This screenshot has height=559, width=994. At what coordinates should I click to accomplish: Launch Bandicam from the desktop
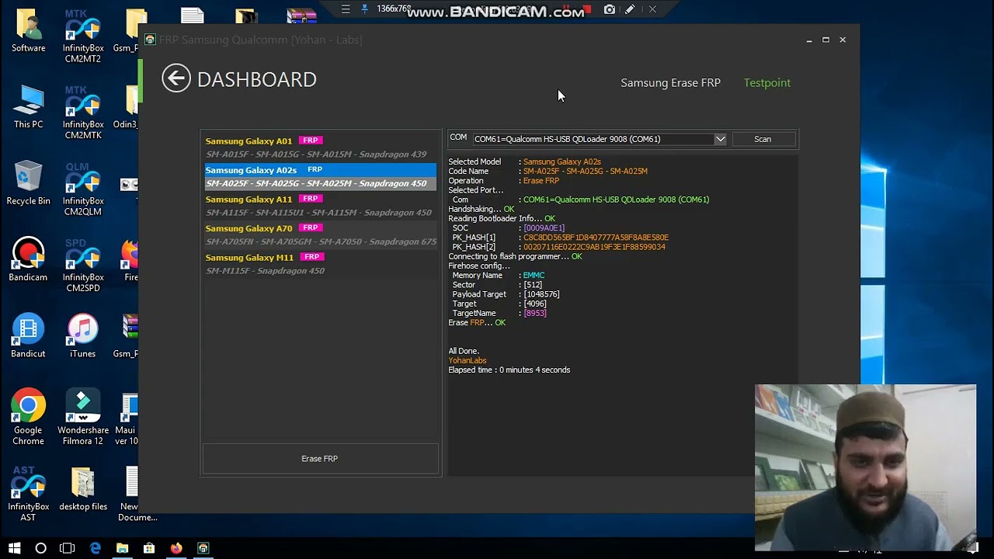click(x=28, y=259)
